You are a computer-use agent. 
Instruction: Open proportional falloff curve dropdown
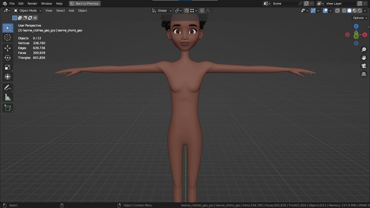[209, 11]
